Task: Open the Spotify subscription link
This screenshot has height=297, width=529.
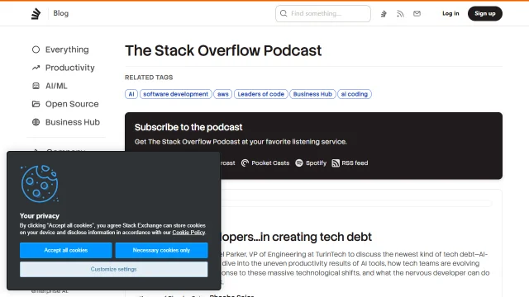Action: tap(311, 163)
